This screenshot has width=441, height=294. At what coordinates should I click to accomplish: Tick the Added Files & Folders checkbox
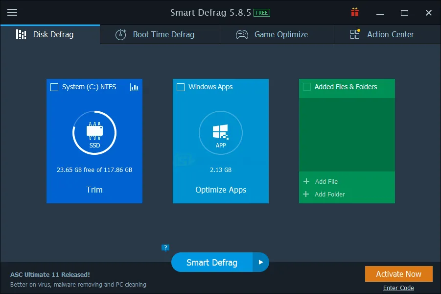[307, 87]
